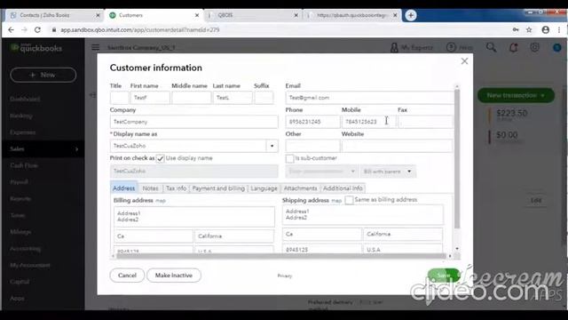Close the Contacts Zoho Books tab
The height and width of the screenshot is (320, 568).
coord(98,15)
